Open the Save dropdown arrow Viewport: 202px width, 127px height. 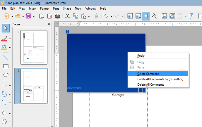pos(34,16)
